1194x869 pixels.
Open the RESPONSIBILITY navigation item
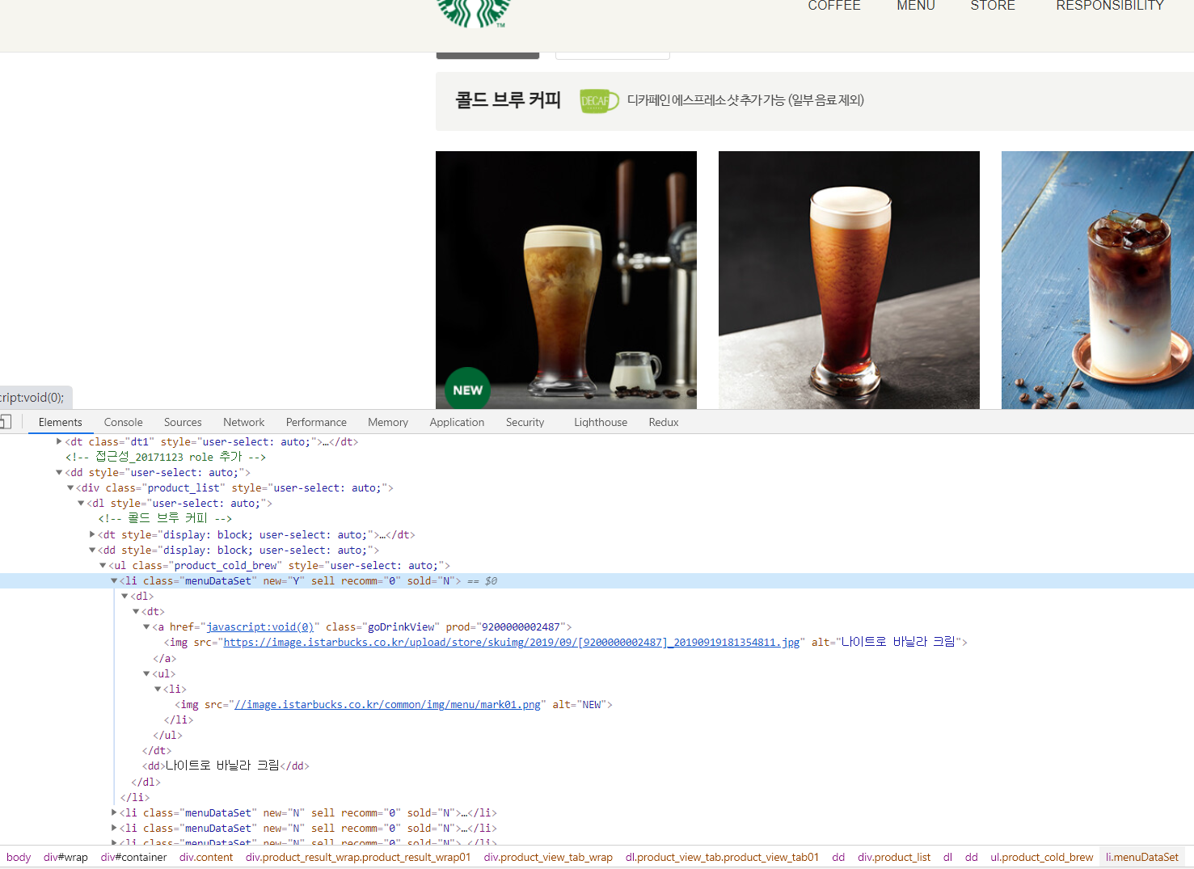[1110, 6]
